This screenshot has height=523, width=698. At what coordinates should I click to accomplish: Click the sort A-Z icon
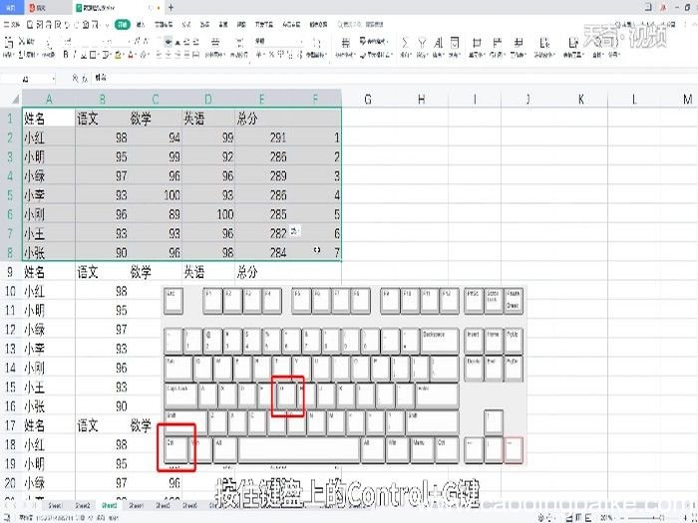(x=438, y=43)
